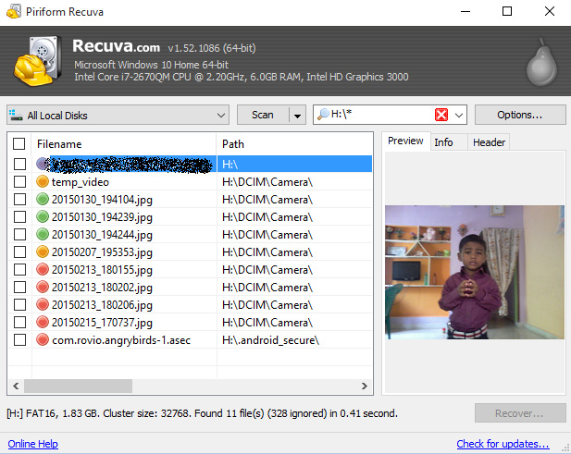Screen dimensions: 571x454
Task: Click the Recover button
Action: (520, 413)
